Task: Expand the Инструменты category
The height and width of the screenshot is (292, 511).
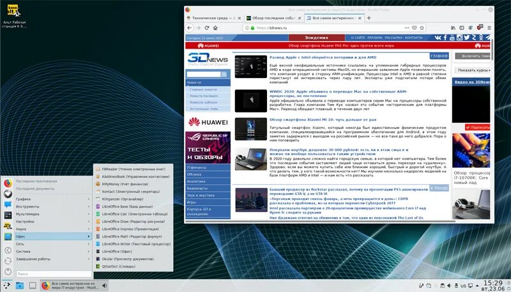Action: pyautogui.click(x=53, y=206)
